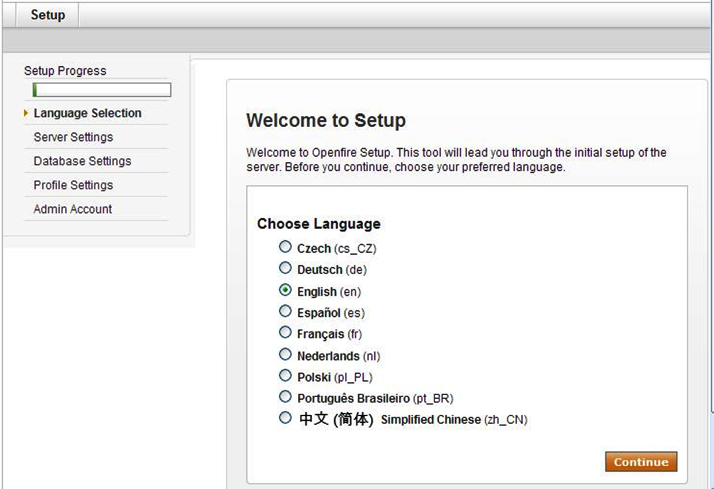Open Profile Settings step in sidebar
This screenshot has width=714, height=489.
[74, 185]
